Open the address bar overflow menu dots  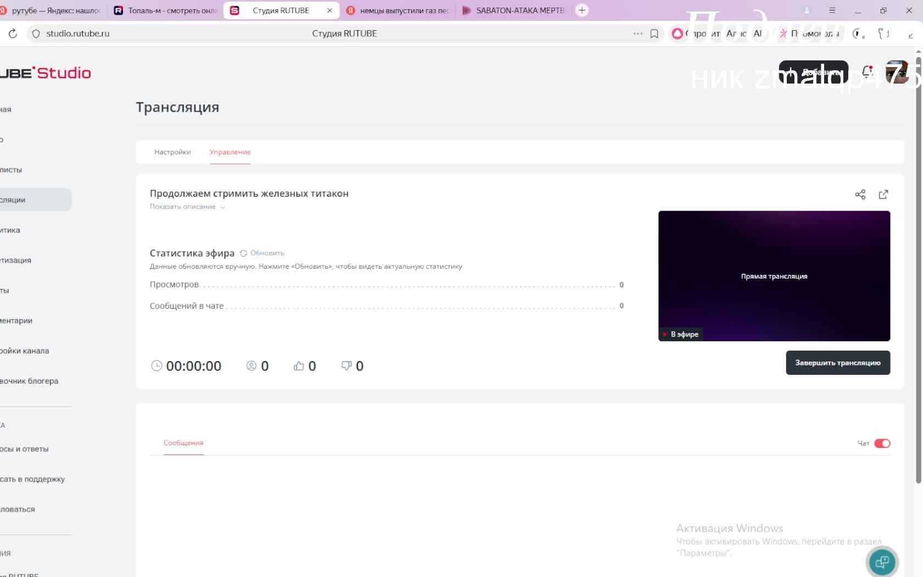click(637, 34)
